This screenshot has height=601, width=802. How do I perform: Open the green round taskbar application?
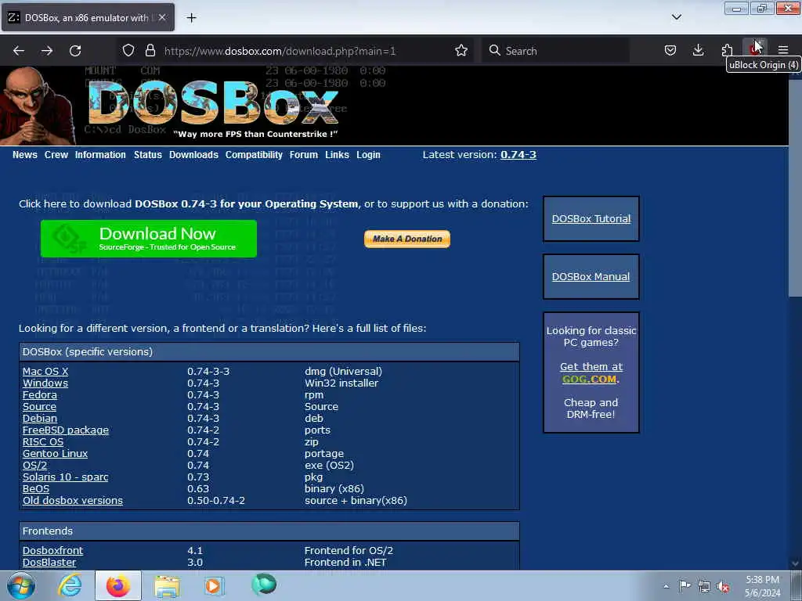[x=264, y=585]
